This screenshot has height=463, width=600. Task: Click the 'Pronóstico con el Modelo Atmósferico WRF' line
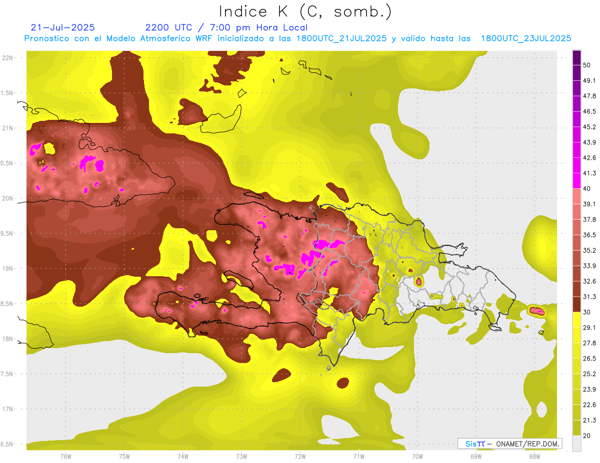click(298, 38)
